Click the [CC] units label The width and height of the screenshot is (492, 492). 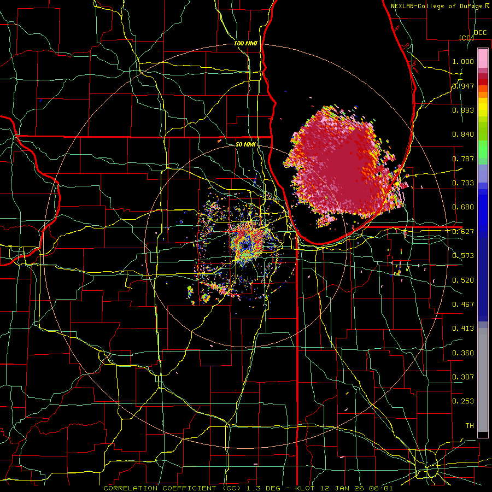[x=466, y=38]
